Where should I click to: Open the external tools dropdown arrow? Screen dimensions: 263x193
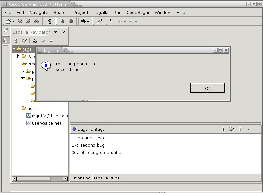88,22
